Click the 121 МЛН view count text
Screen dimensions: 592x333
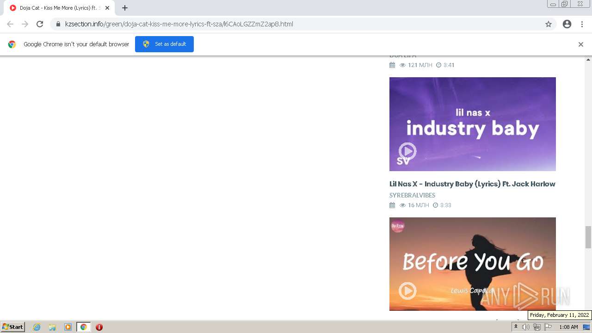tap(420, 65)
